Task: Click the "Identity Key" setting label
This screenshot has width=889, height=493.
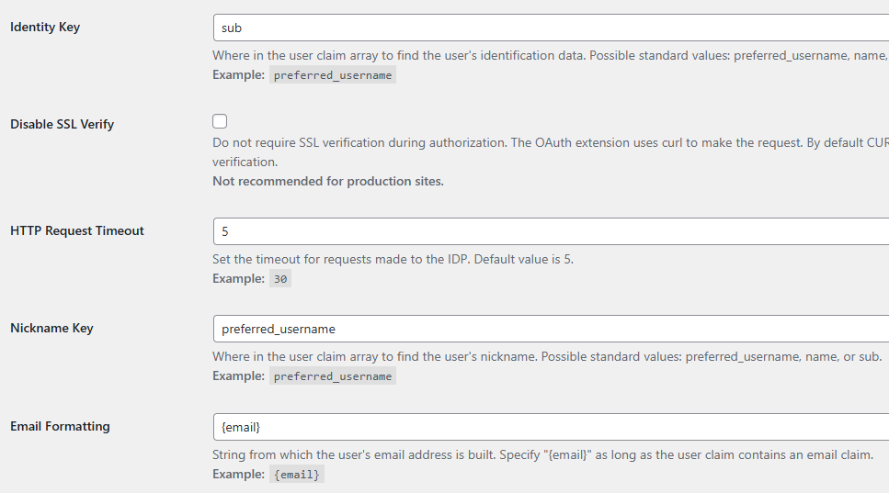Action: pyautogui.click(x=45, y=28)
